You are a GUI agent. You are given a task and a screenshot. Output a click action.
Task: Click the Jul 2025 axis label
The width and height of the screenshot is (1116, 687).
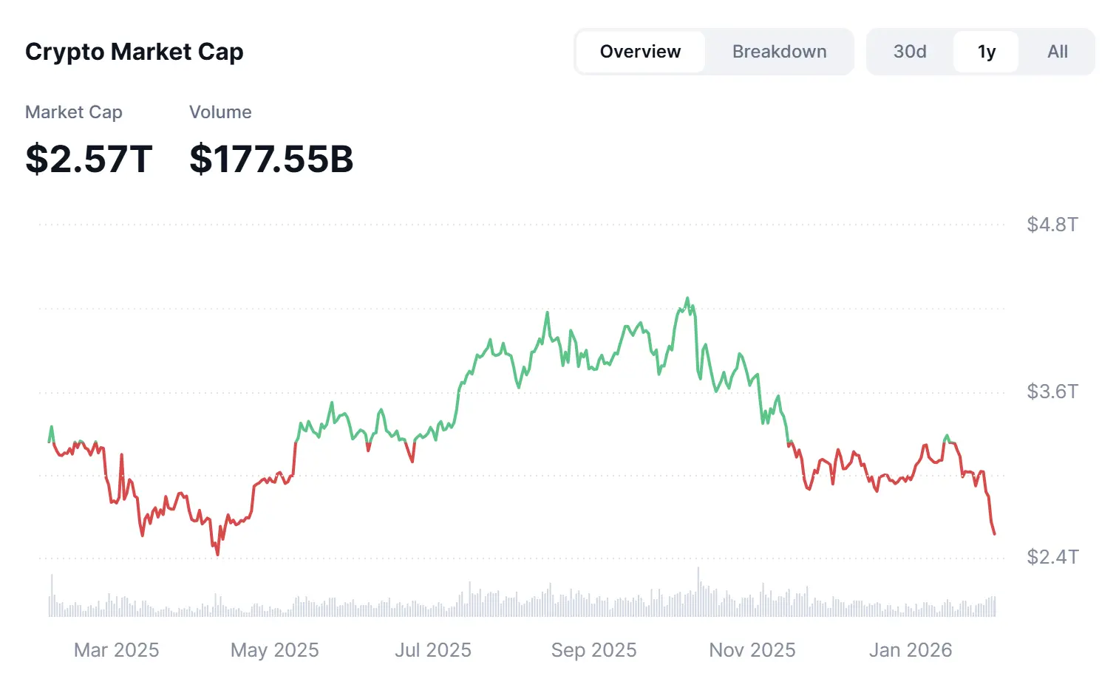click(433, 650)
